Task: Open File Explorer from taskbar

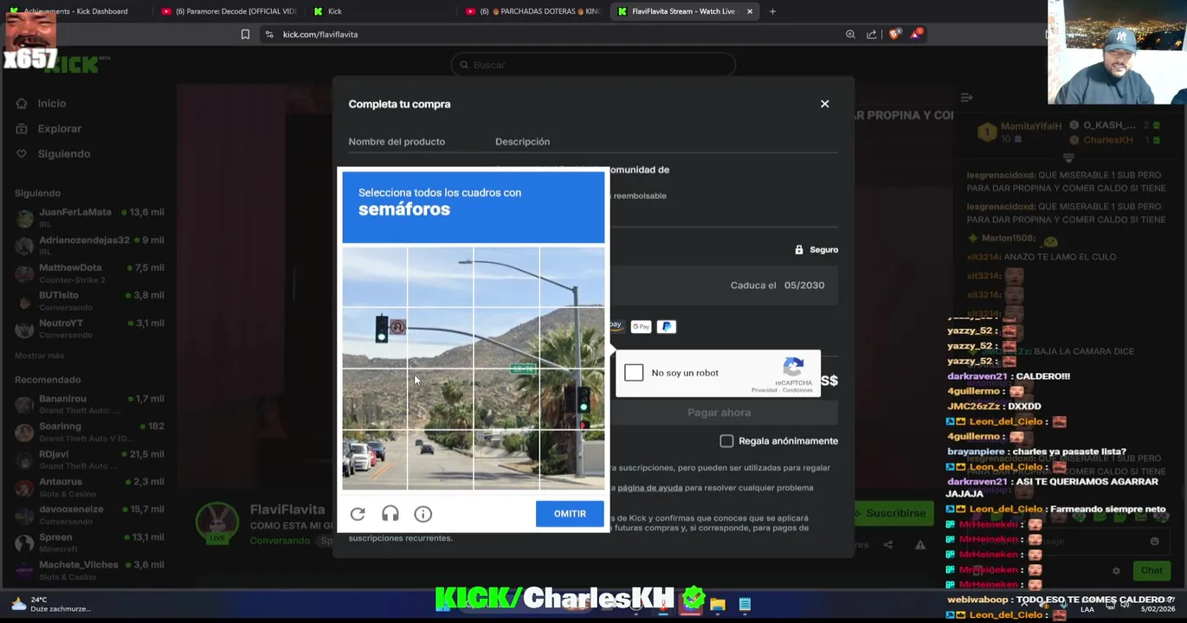Action: point(718,604)
